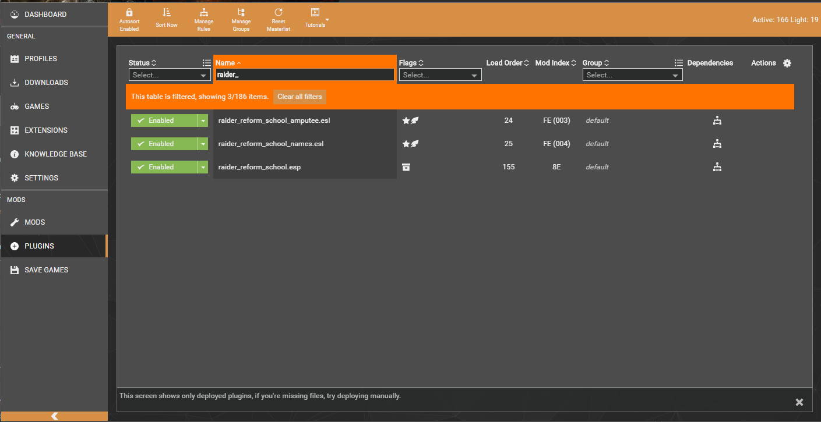Viewport: 821px width, 422px height.
Task: Sort table by Flags column
Action: pyautogui.click(x=411, y=63)
